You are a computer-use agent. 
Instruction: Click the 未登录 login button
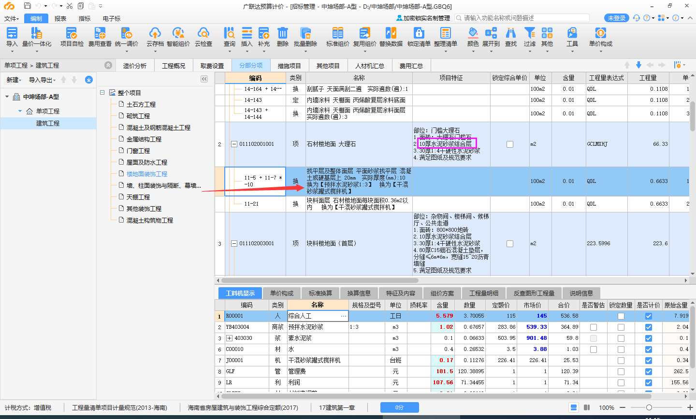[x=617, y=18]
